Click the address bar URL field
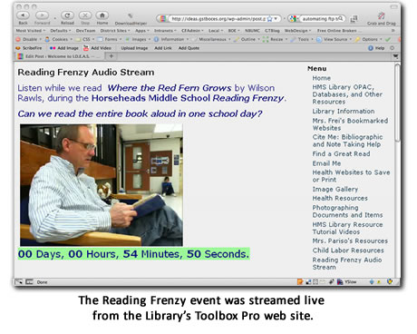The image size is (417, 334). (x=219, y=19)
